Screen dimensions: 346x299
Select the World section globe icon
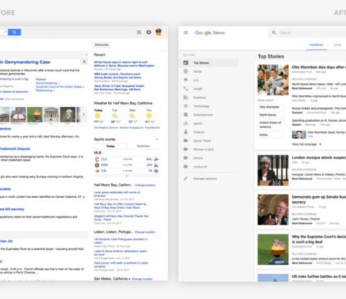[185, 71]
